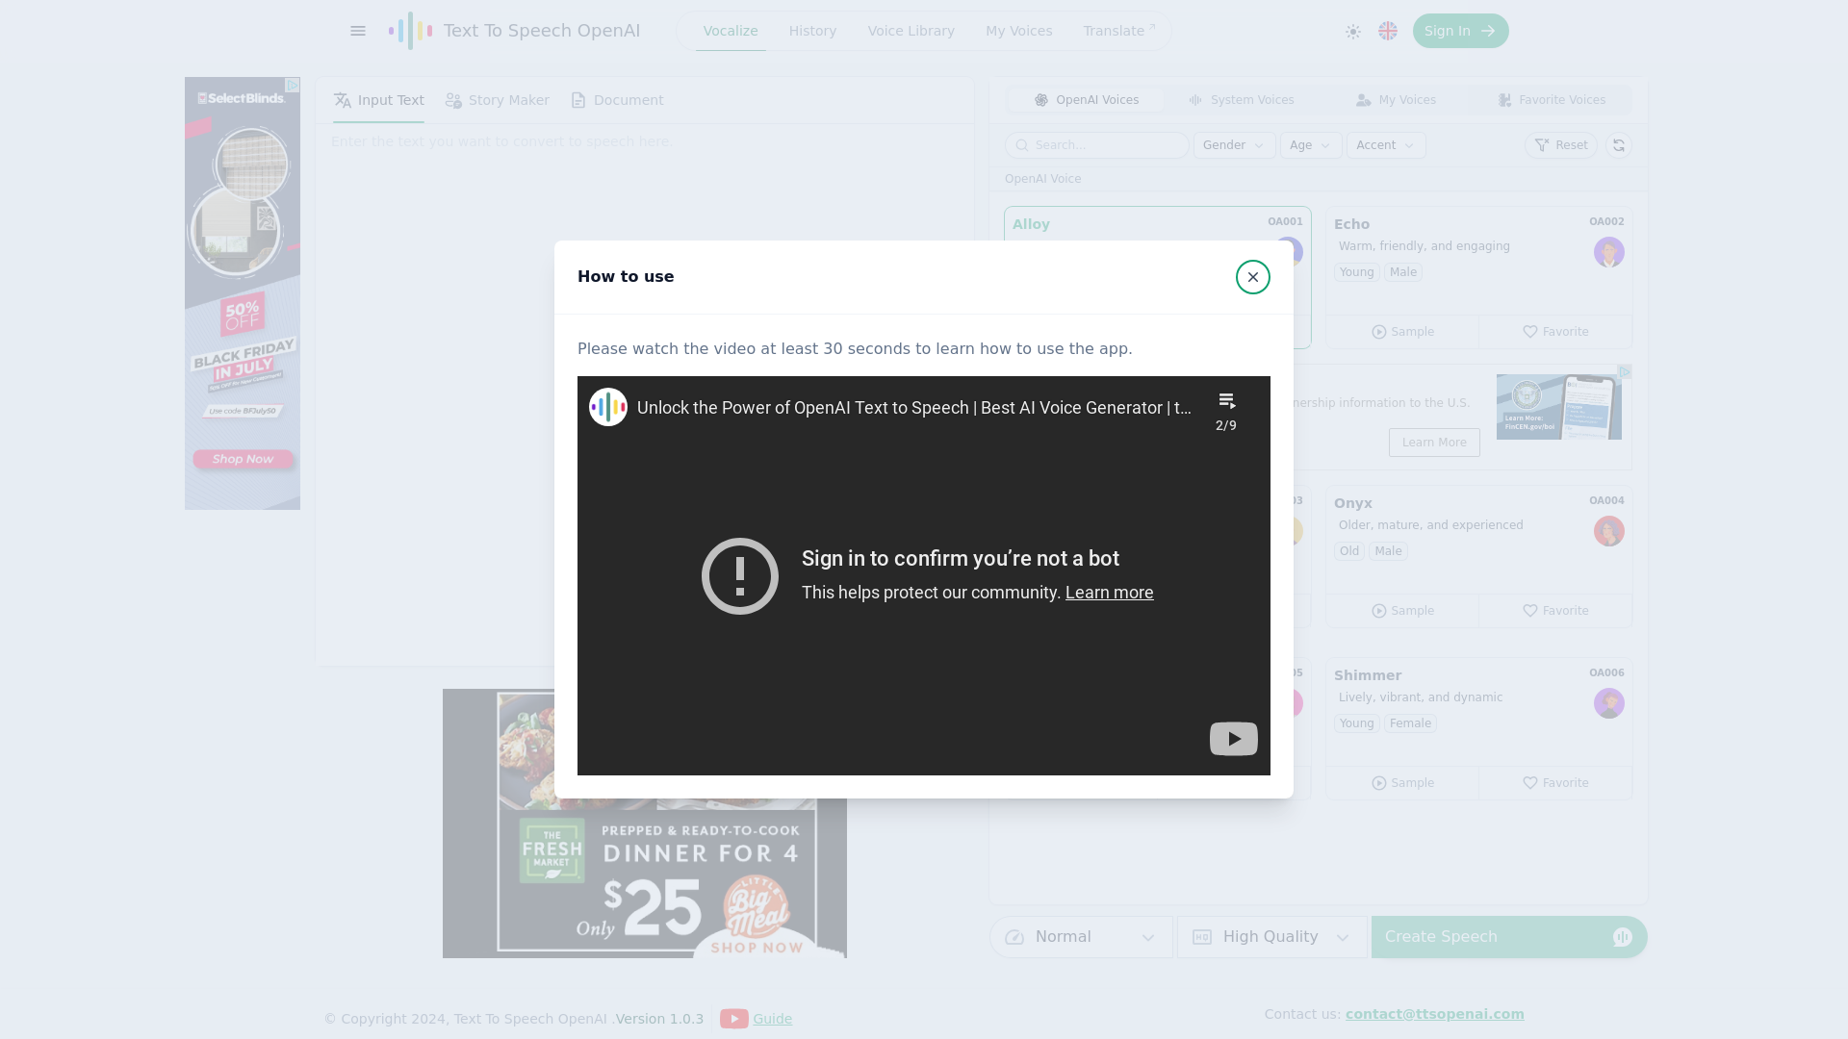
Task: Click the Text To Speech OpenAI logo
Action: (x=514, y=31)
